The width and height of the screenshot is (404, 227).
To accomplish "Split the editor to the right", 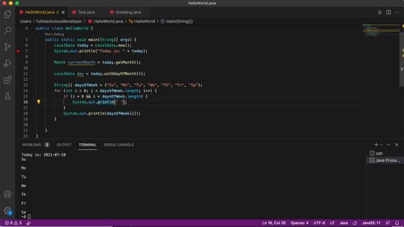I will pos(388,13).
